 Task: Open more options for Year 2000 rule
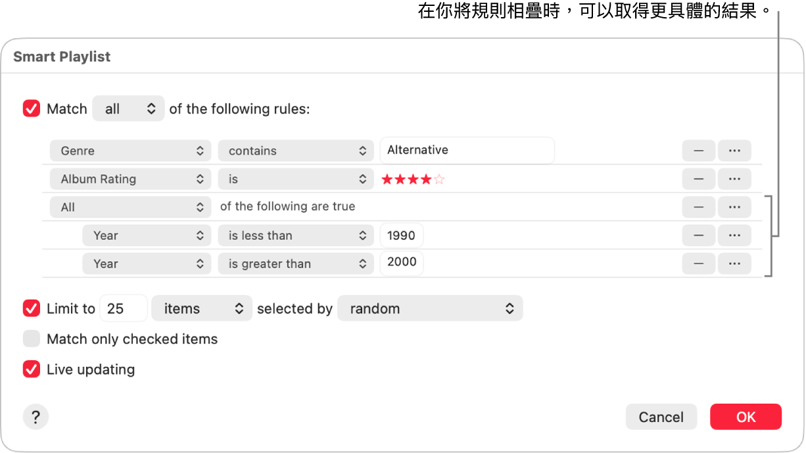[734, 264]
